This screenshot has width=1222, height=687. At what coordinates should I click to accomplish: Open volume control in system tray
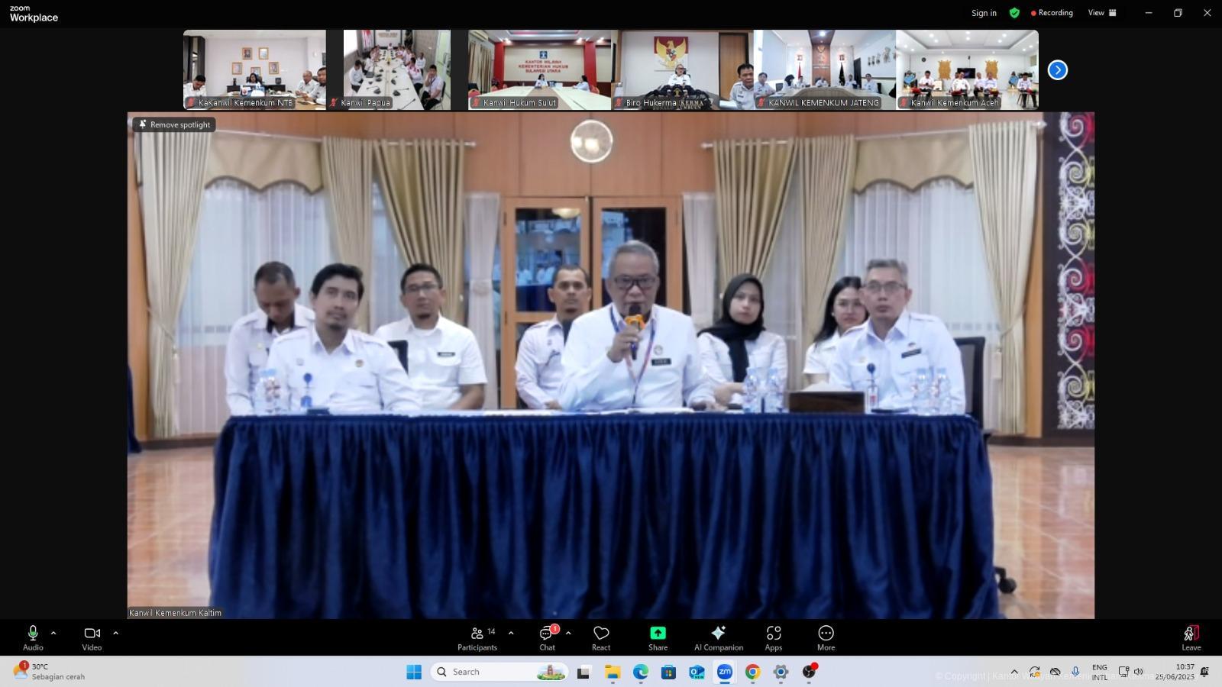click(x=1138, y=672)
